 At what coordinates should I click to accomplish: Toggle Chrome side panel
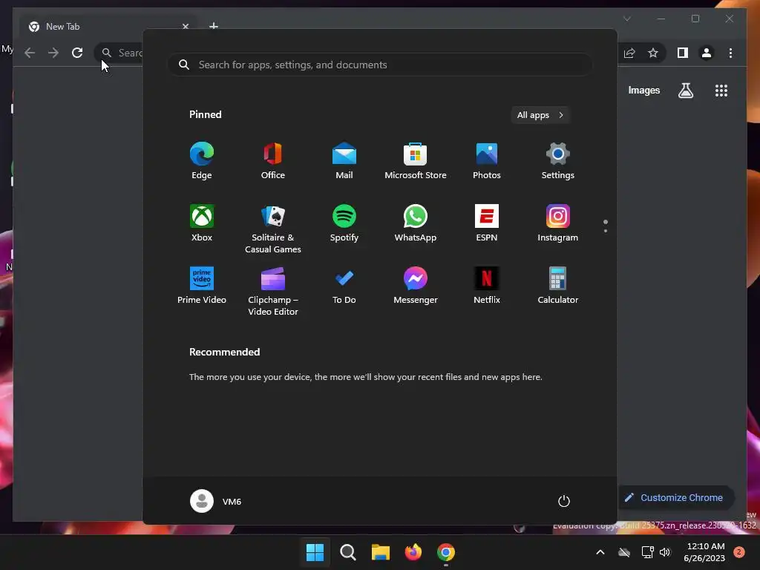tap(683, 53)
